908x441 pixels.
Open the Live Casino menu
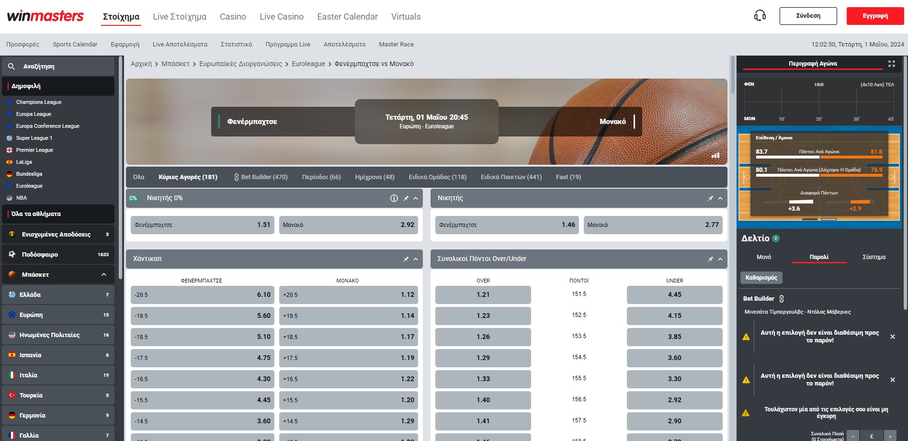[282, 17]
